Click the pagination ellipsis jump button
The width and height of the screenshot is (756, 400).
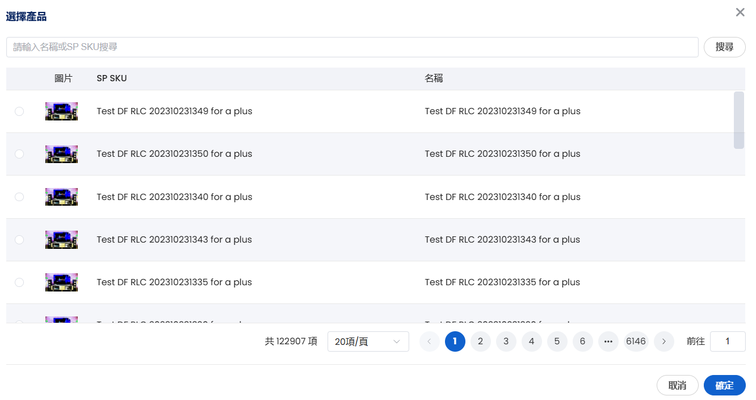tap(608, 341)
